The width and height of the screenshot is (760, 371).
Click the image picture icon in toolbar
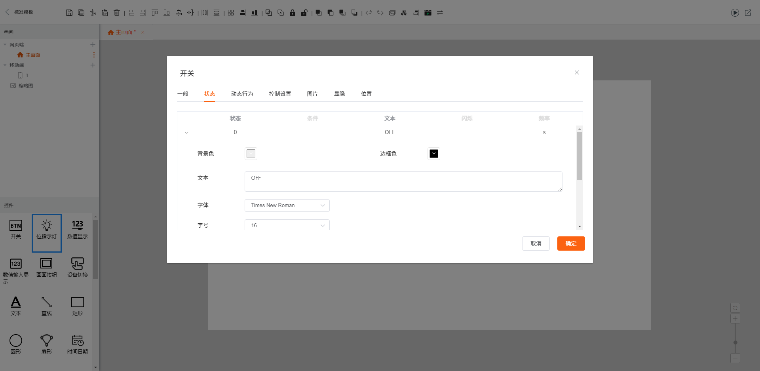392,13
